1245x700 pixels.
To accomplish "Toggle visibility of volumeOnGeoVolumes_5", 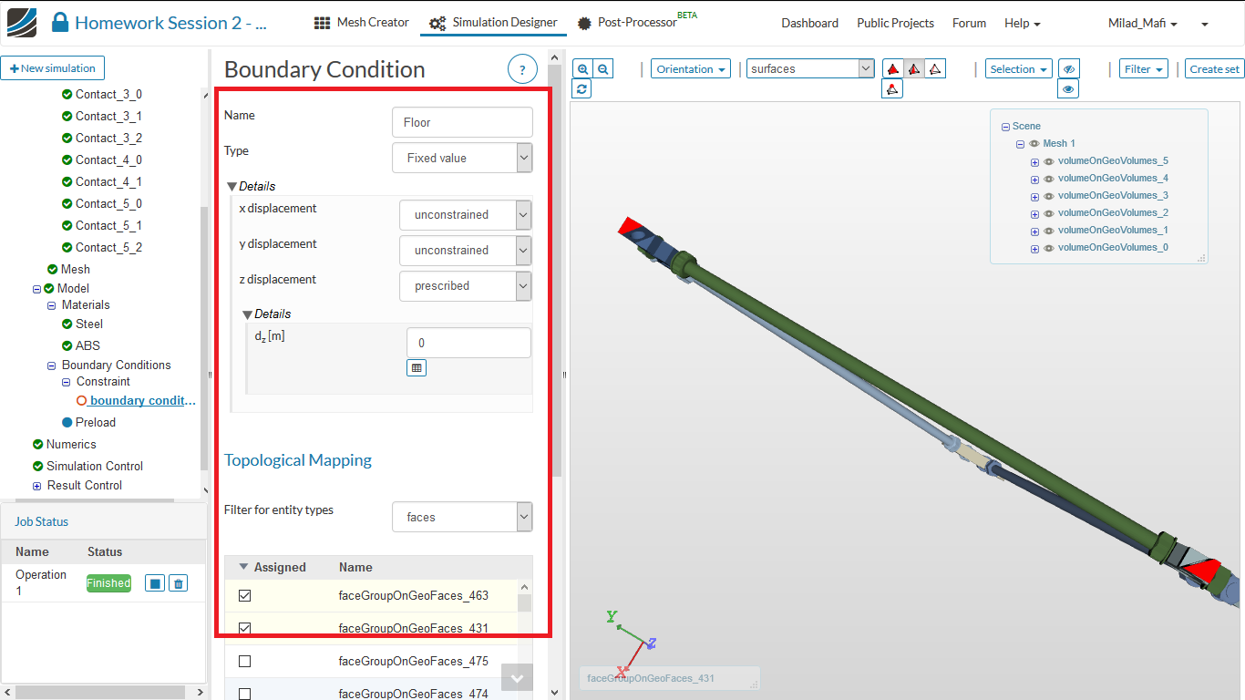I will [x=1049, y=161].
